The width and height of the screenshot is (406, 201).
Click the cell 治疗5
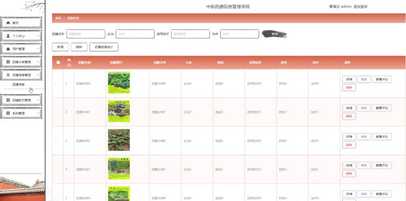pyautogui.click(x=314, y=170)
